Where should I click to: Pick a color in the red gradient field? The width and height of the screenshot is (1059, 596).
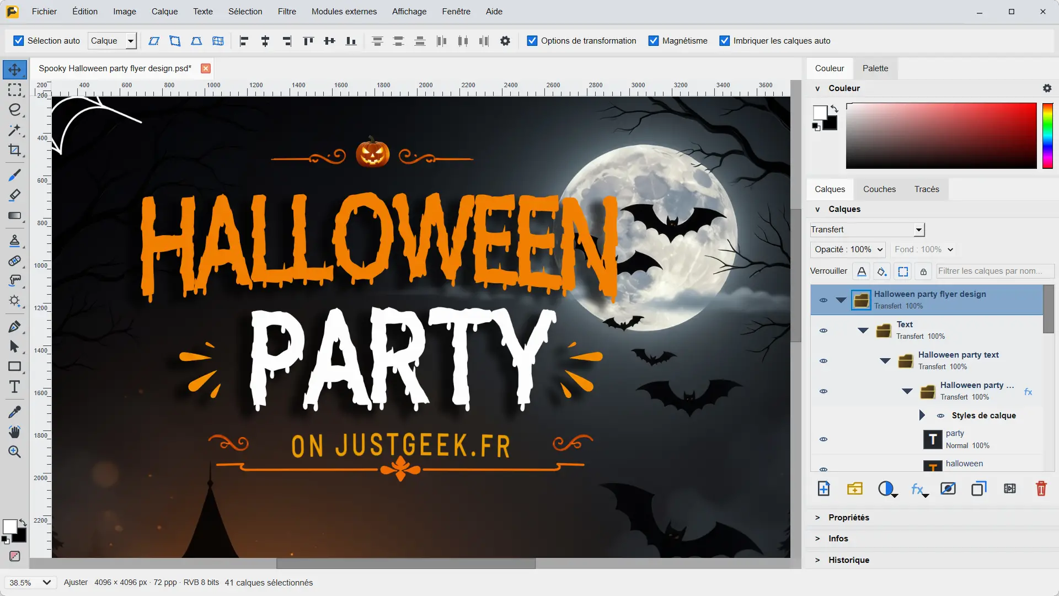tap(941, 136)
